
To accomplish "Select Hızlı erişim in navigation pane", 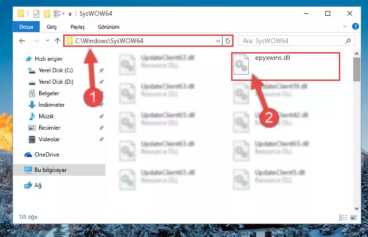I will [x=49, y=59].
